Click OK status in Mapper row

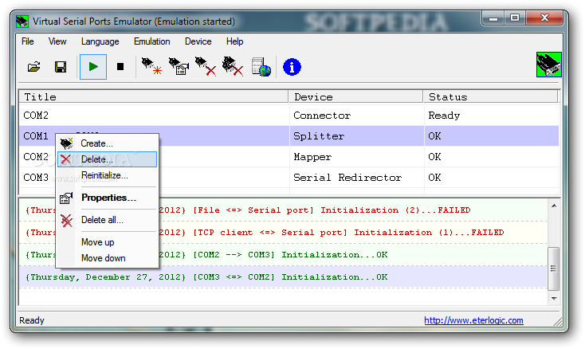point(434,157)
